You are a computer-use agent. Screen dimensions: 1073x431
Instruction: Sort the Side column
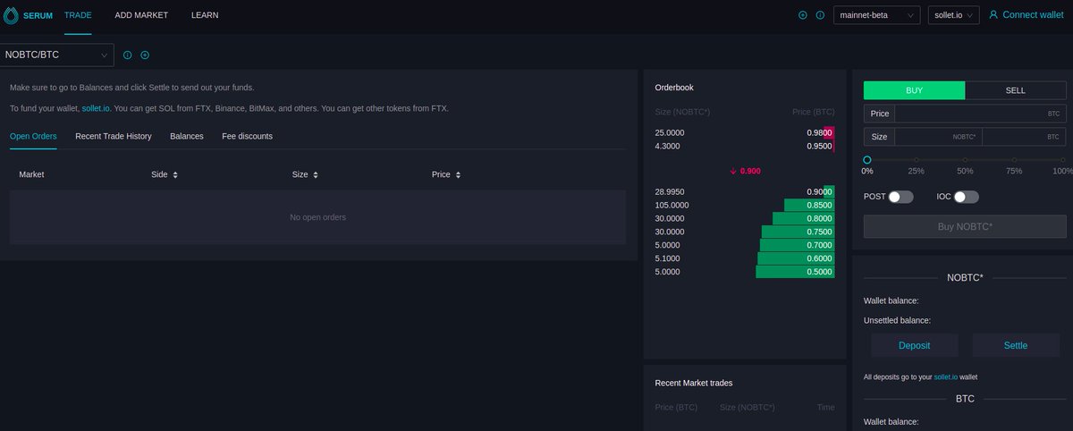165,174
